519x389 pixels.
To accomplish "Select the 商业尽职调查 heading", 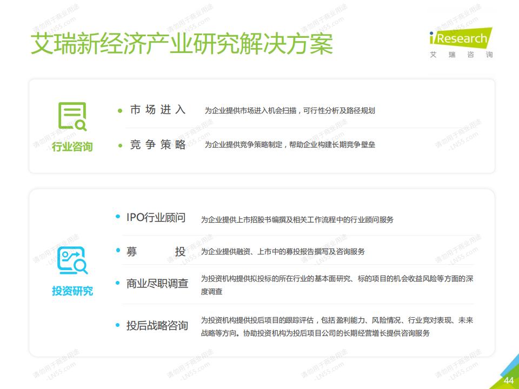I will [x=157, y=284].
